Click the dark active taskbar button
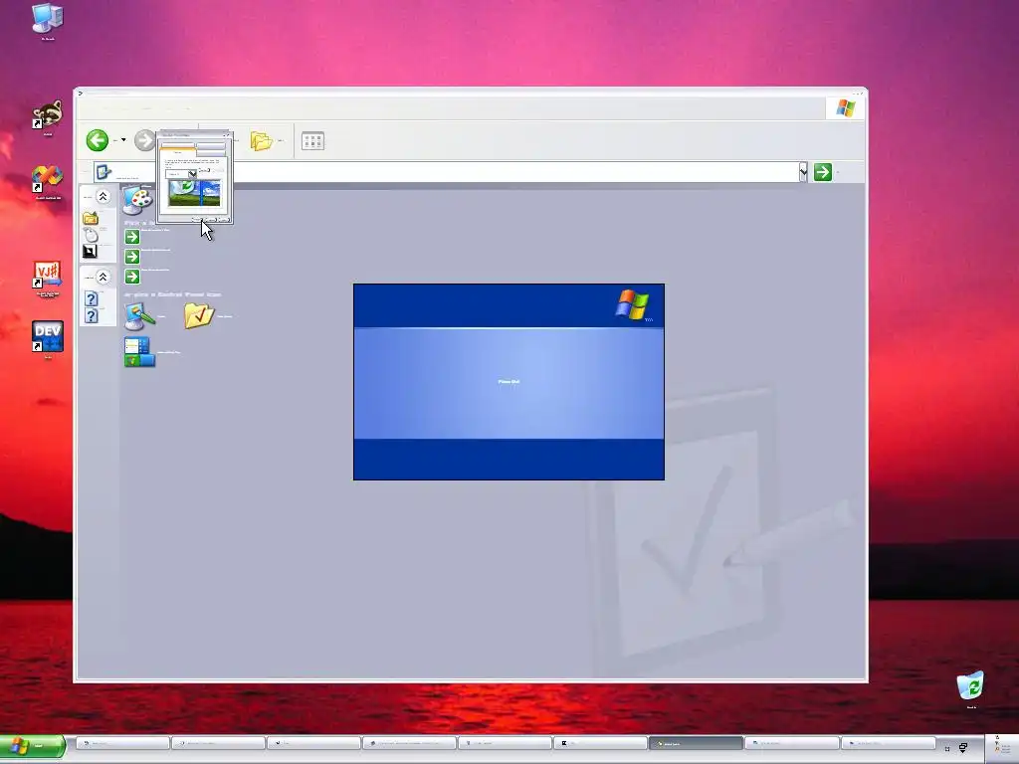Image resolution: width=1019 pixels, height=764 pixels. 696,743
